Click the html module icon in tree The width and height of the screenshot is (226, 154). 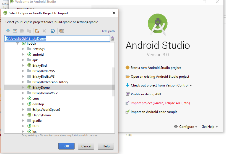click(x=29, y=126)
